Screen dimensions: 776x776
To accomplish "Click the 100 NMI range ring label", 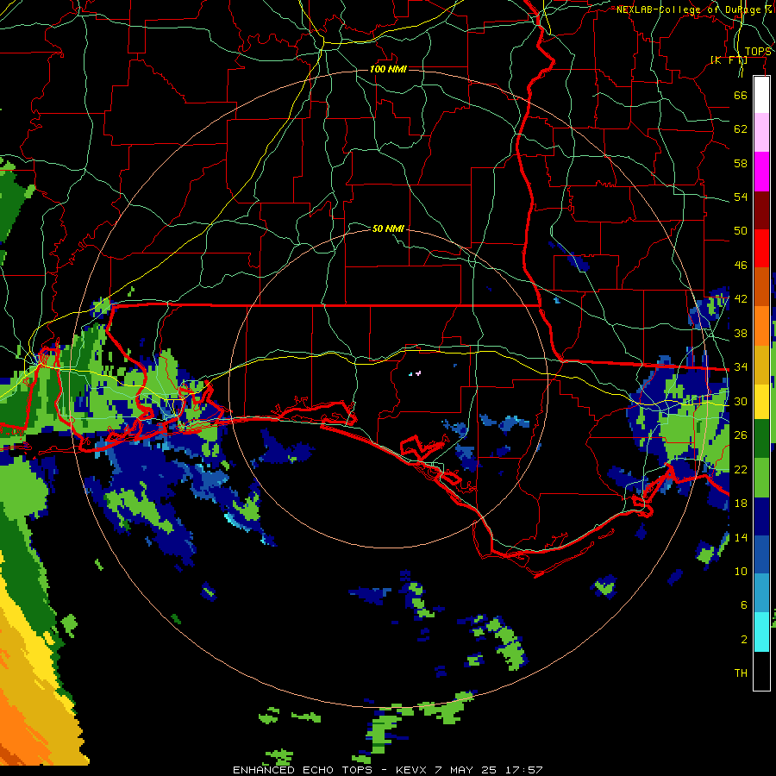I will pyautogui.click(x=388, y=69).
